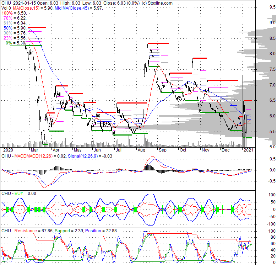This screenshot has height=265, width=277.
Task: Select the Mid MA(Close,45) = 5.97 legend
Action: [79, 8]
